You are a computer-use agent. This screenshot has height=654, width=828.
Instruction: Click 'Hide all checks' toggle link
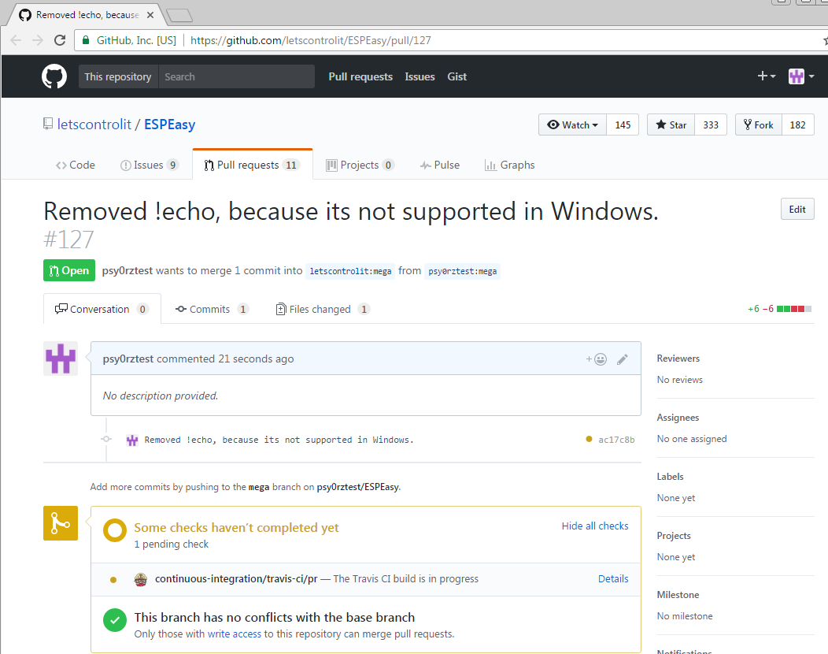(595, 526)
